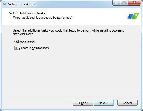Uncheck the Create a desktop icon checkbox

(16, 48)
